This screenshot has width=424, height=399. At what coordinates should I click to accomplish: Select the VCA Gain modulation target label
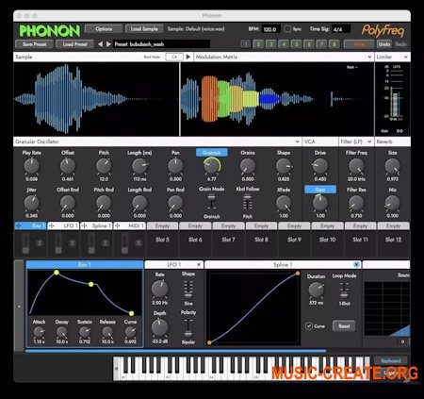coord(320,190)
